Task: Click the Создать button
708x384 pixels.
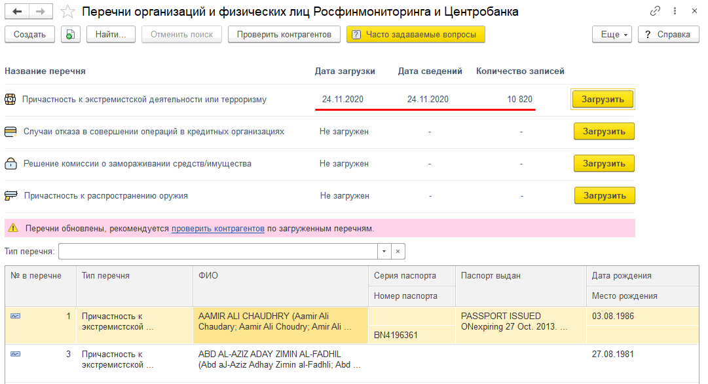Action: (30, 34)
